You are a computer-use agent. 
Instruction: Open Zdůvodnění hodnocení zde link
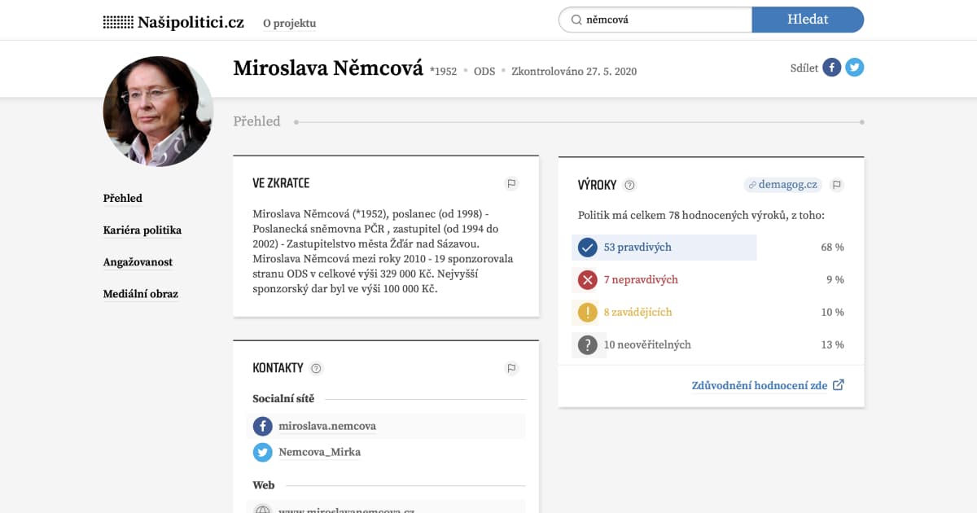(767, 385)
